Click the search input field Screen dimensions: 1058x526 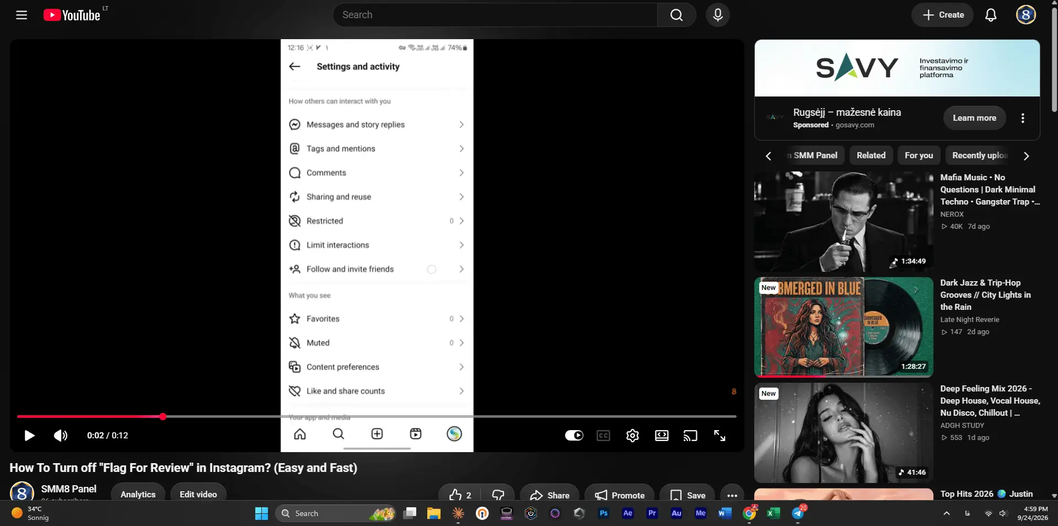click(495, 15)
